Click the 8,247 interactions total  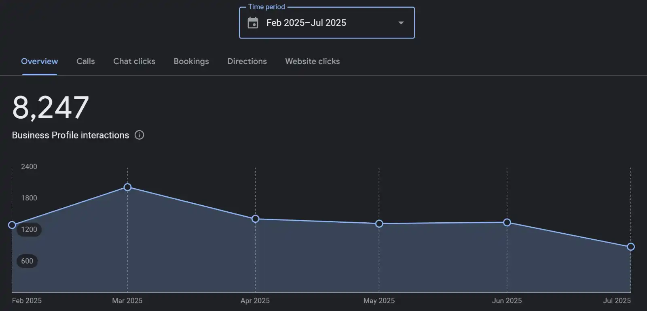pos(51,108)
